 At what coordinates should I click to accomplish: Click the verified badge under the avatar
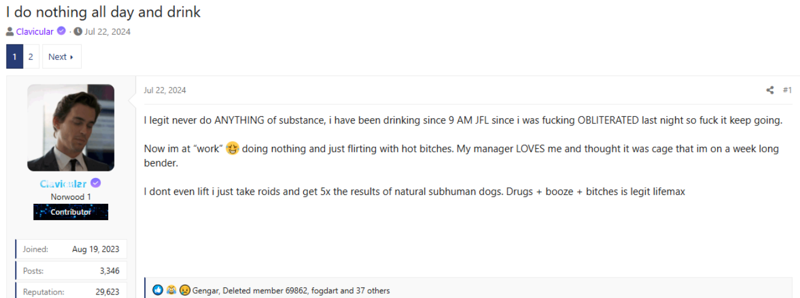[95, 183]
